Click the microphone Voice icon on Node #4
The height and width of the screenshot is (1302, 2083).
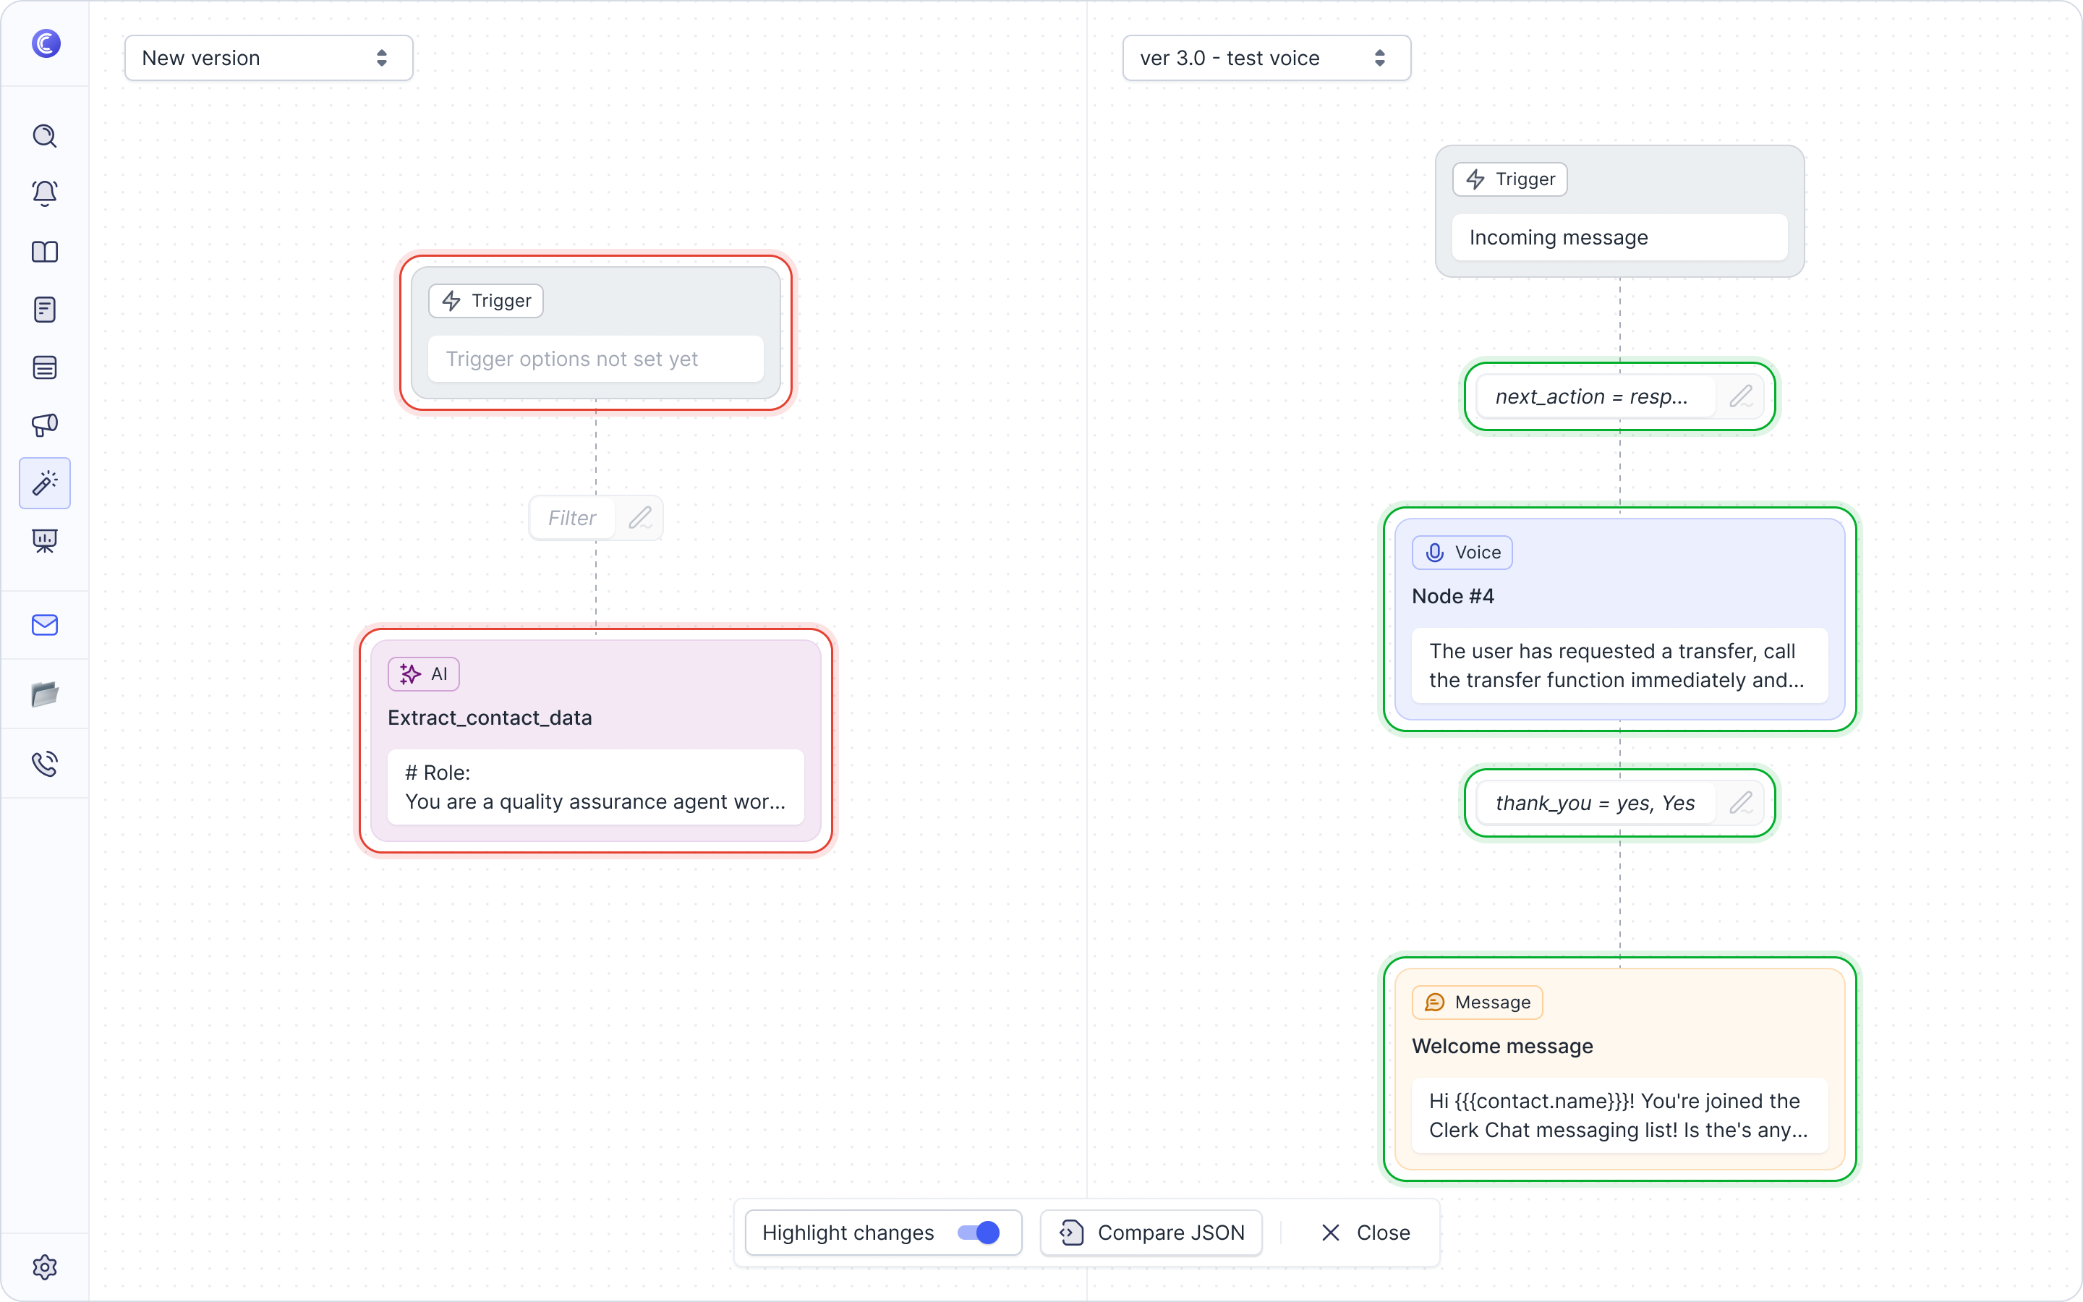click(x=1435, y=553)
